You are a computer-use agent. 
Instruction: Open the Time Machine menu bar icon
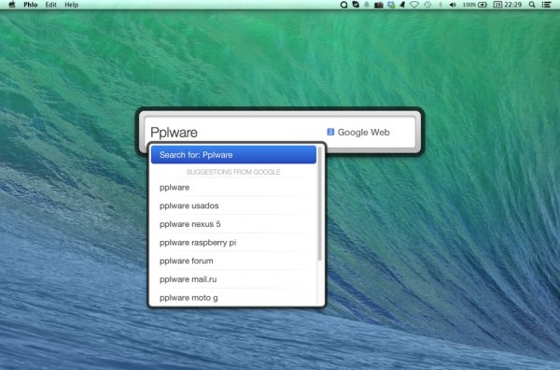pyautogui.click(x=427, y=5)
